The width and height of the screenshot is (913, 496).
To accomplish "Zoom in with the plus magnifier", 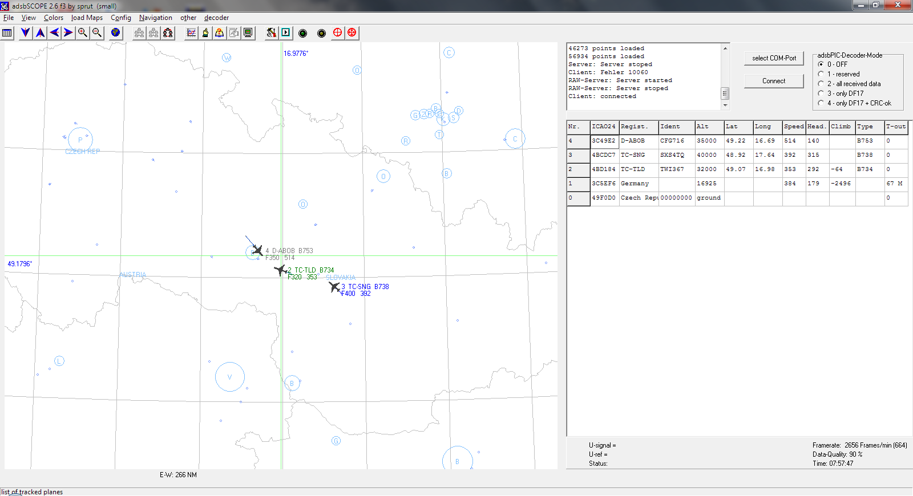I will pos(83,33).
